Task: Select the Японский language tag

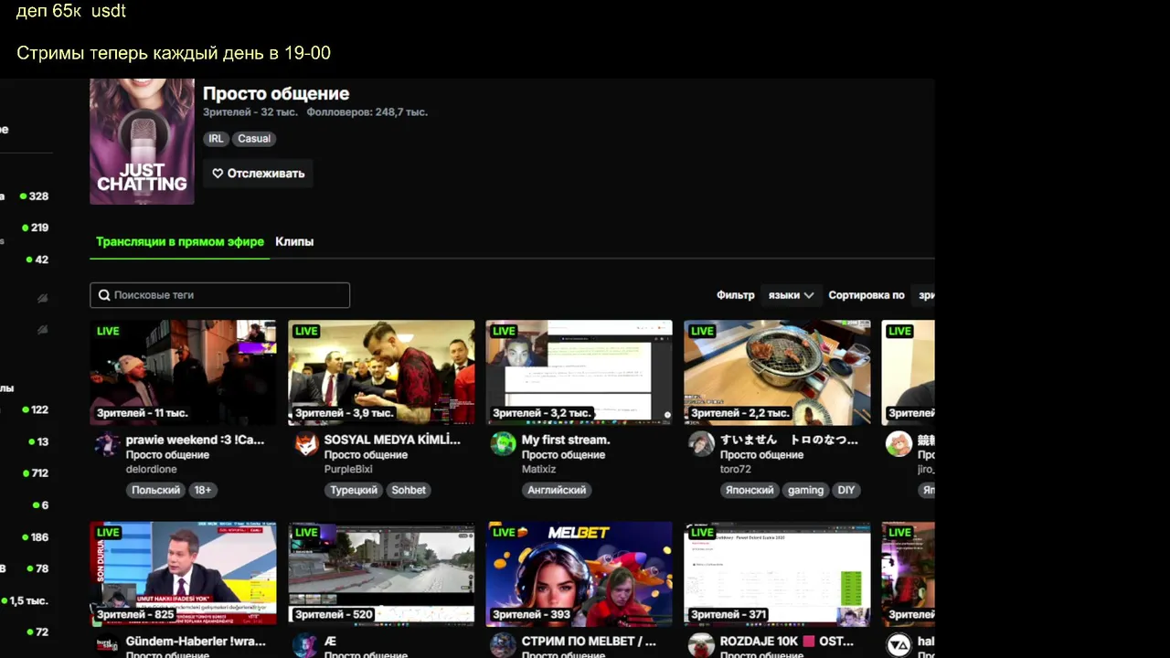Action: [x=750, y=491]
